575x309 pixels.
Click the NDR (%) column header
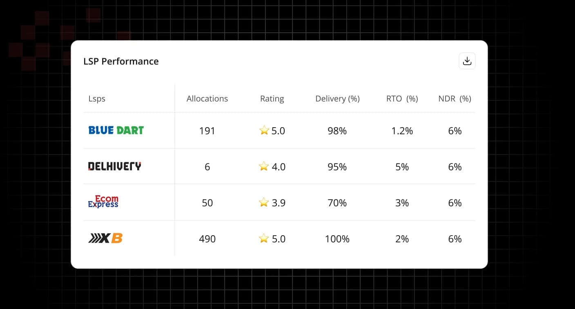coord(455,99)
